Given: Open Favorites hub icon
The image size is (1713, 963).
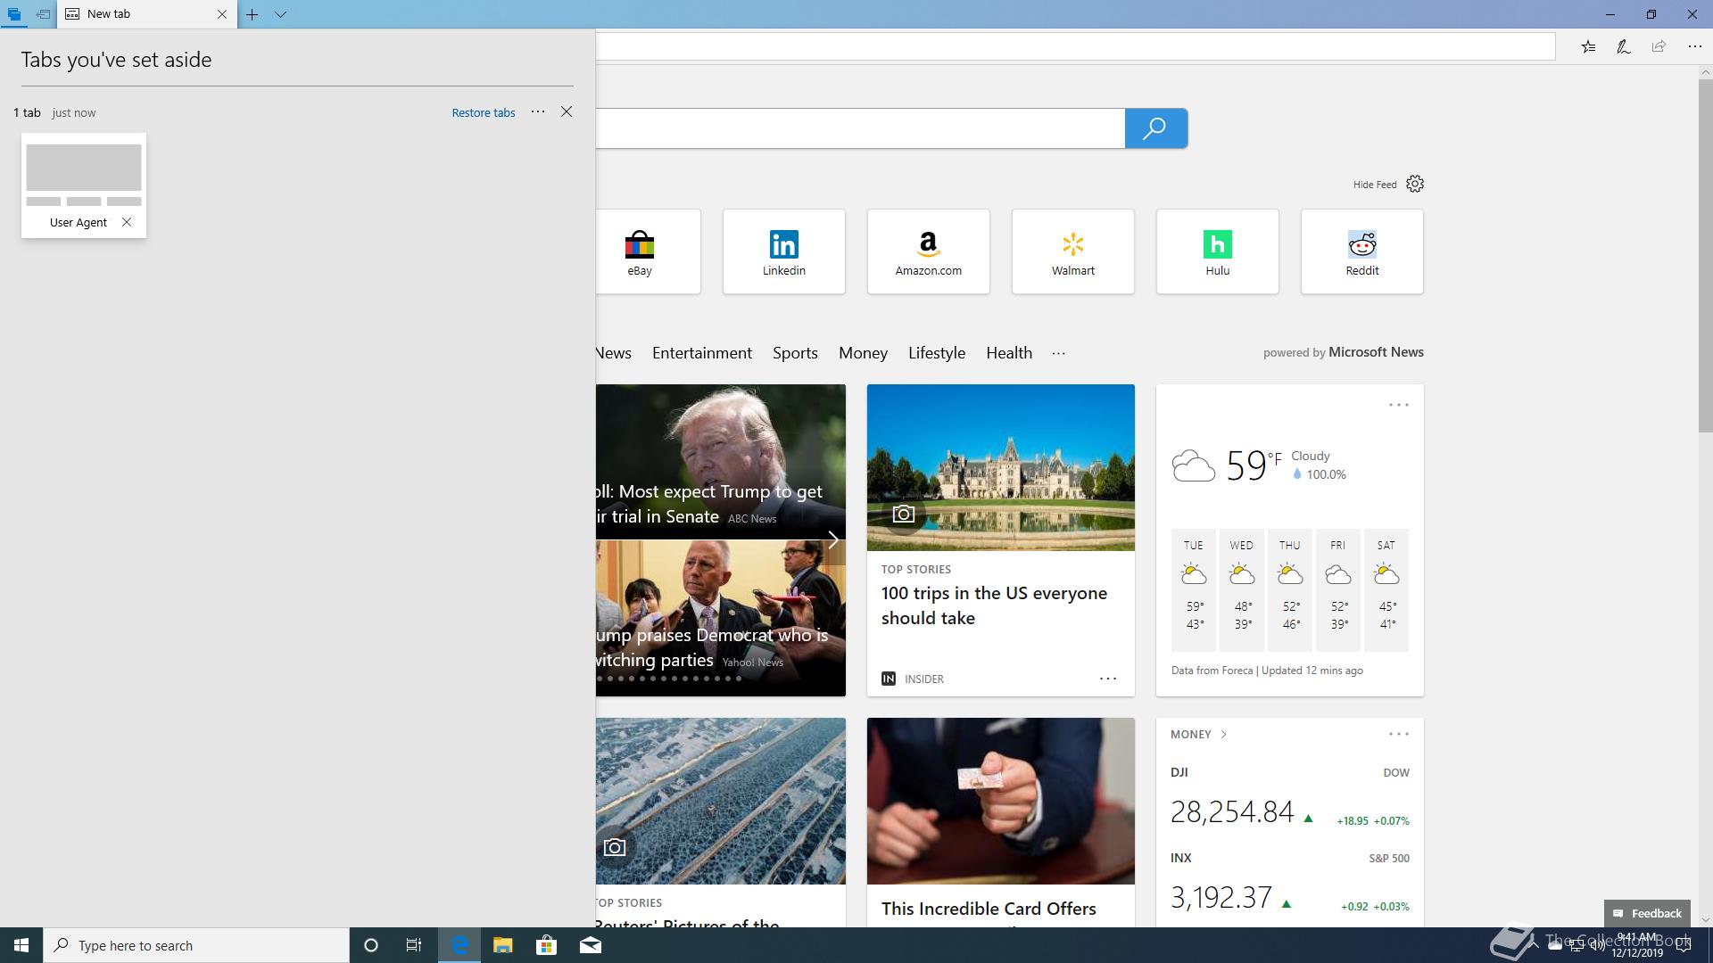Looking at the screenshot, I should [1589, 46].
